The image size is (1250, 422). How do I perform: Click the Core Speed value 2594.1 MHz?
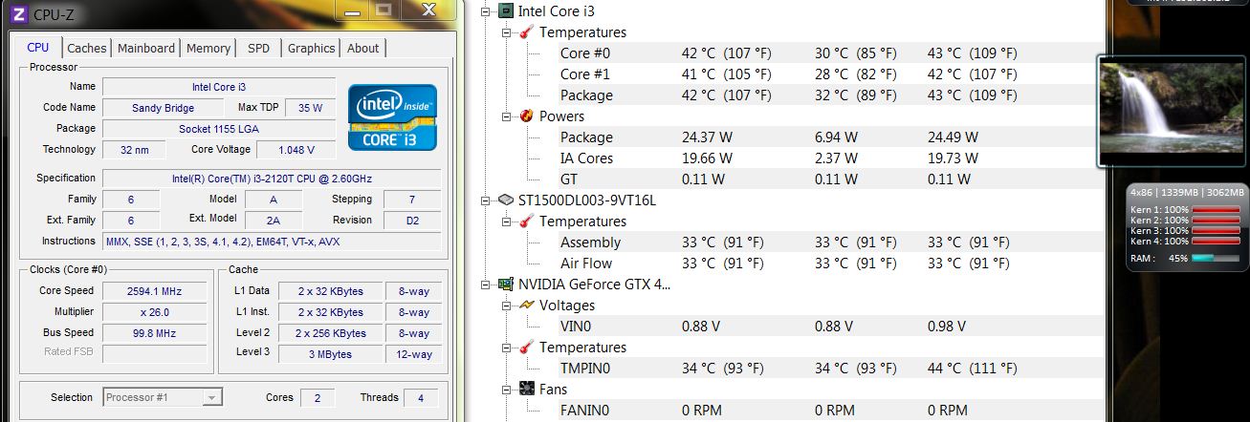[x=154, y=291]
